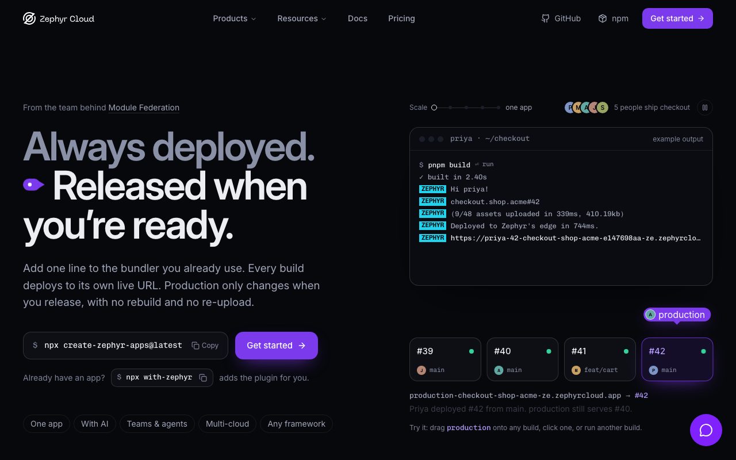
Task: Go to the Pricing page
Action: (x=401, y=18)
